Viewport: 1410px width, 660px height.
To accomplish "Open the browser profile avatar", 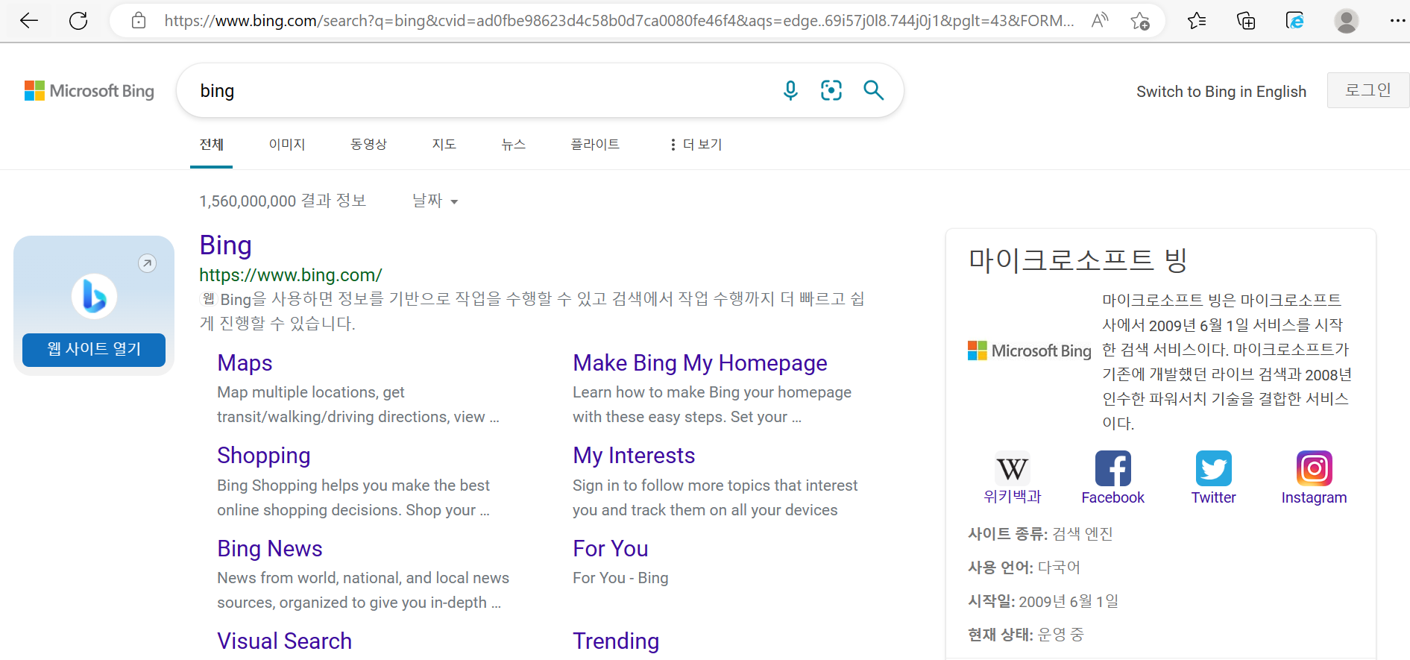I will (x=1346, y=21).
